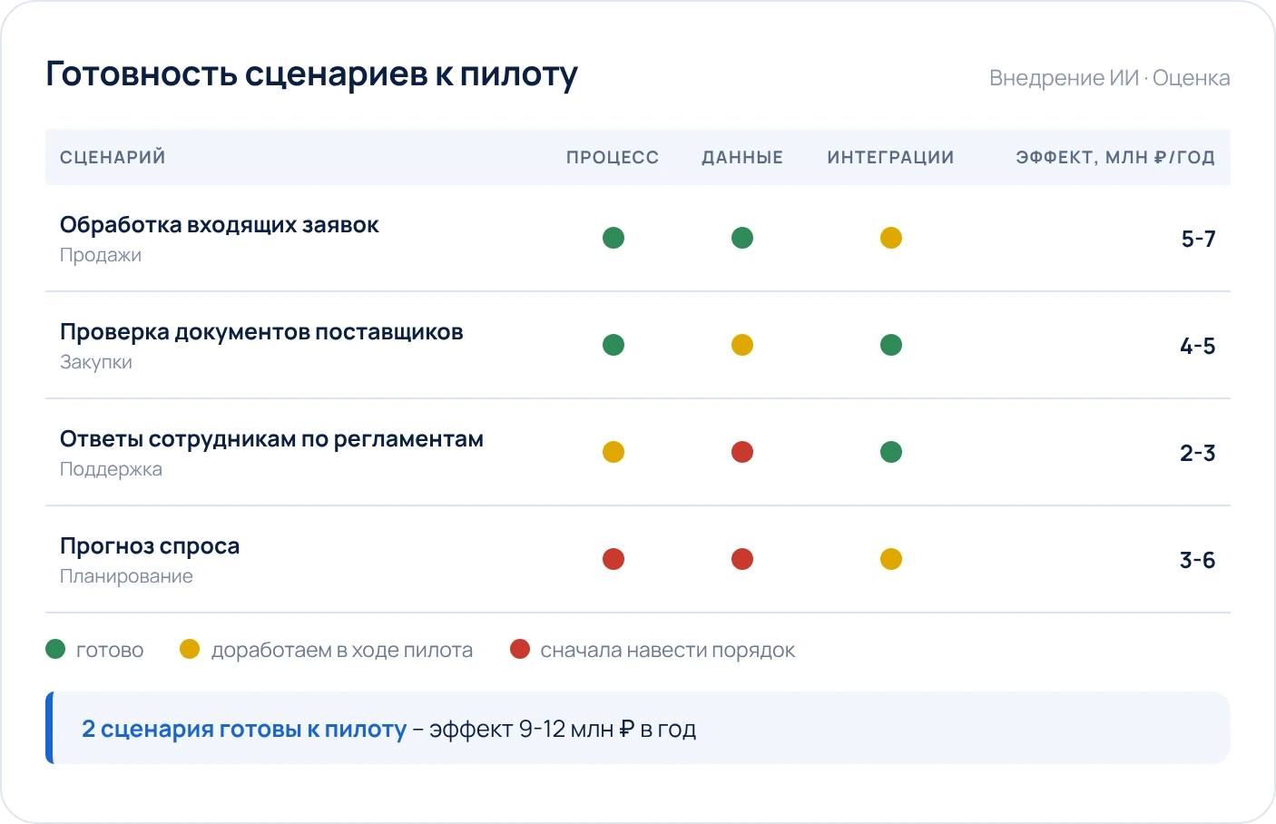
Task: Select the scenario Ответы сотрудникам по регламентам
Action: tap(271, 439)
